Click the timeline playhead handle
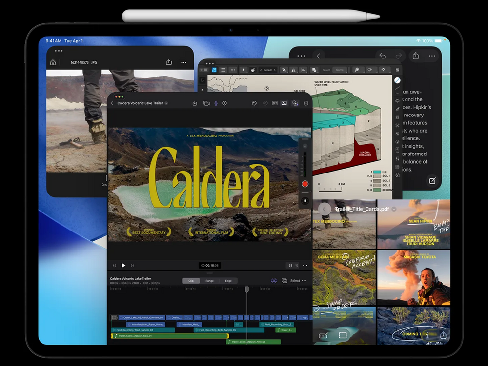This screenshot has width=488, height=366. (247, 289)
